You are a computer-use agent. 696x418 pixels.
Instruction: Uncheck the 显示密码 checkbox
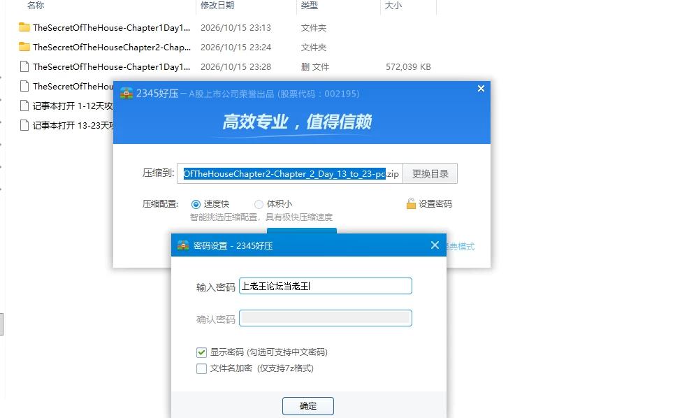(201, 352)
